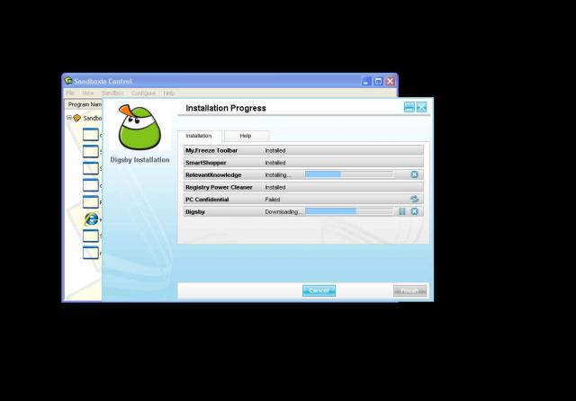This screenshot has height=401, width=576.
Task: Click the Digsby Installation caption
Action: coord(140,160)
